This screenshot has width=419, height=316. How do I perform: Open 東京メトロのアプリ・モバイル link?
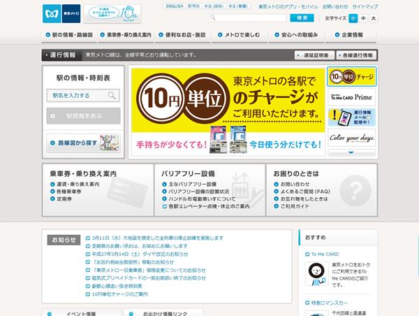(x=288, y=6)
